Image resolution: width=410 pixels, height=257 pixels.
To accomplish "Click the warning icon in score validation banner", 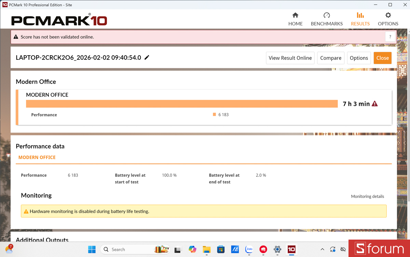I will [x=16, y=37].
